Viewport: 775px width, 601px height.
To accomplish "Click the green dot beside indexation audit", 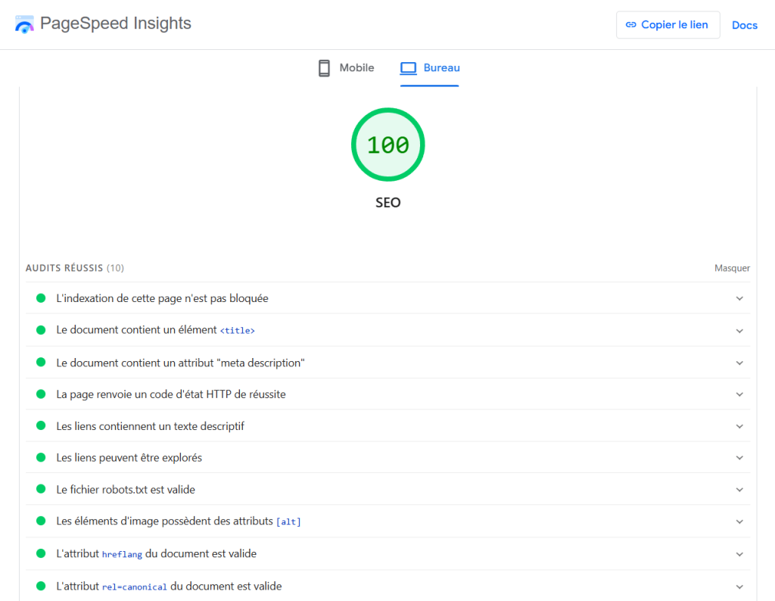I will click(x=40, y=298).
